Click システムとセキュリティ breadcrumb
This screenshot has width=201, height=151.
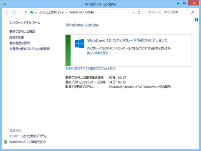coord(51,12)
